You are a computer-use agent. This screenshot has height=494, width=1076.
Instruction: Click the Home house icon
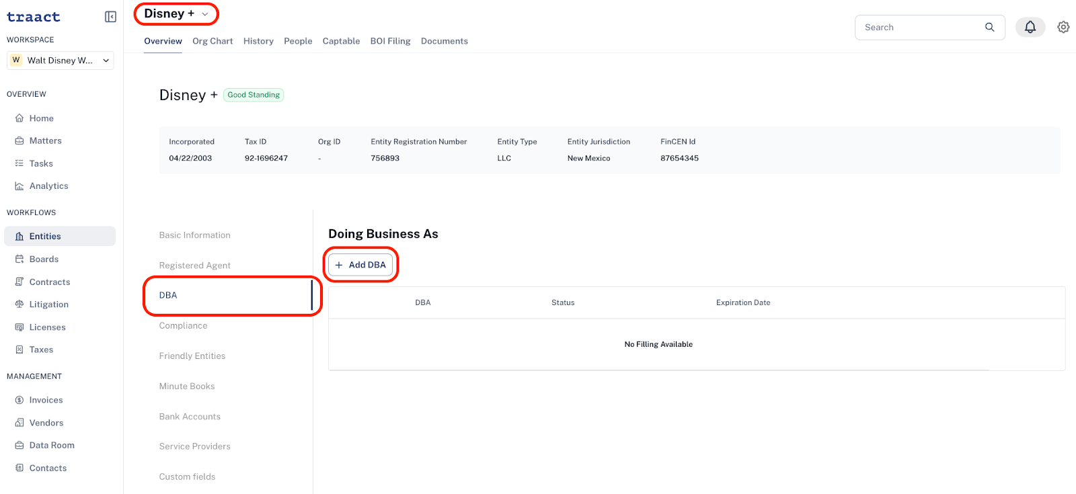pos(20,118)
